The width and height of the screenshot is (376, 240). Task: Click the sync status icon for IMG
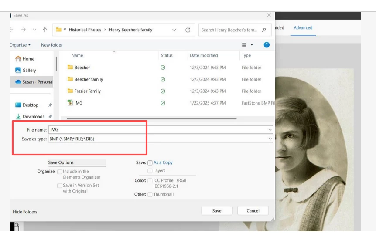(163, 103)
